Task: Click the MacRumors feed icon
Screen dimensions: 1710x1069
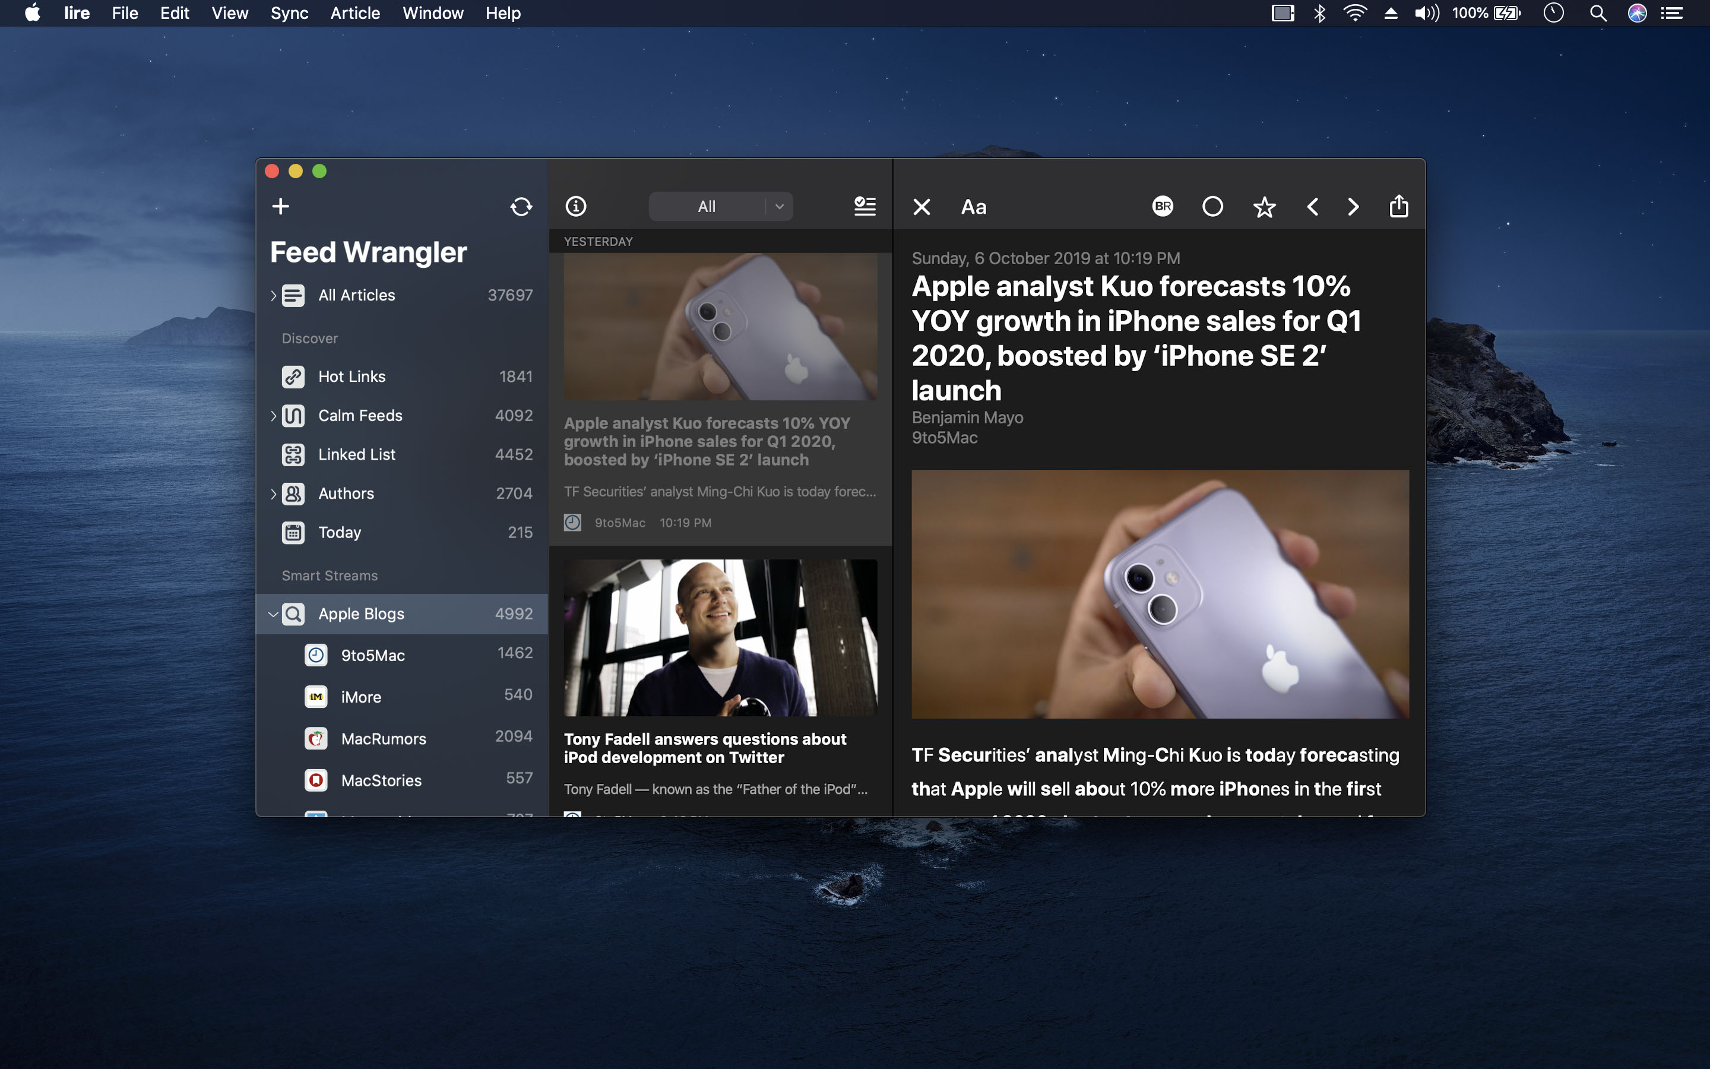Action: point(316,739)
